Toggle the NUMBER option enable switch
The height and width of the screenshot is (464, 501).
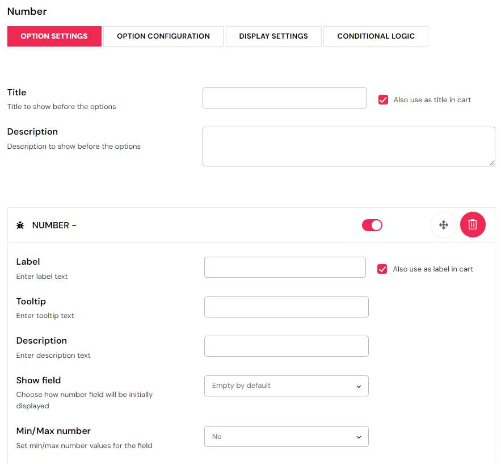coord(372,225)
